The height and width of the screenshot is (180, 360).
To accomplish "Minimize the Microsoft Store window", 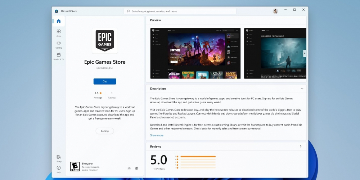I will [285, 10].
